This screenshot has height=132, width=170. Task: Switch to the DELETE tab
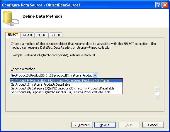pyautogui.click(x=56, y=35)
